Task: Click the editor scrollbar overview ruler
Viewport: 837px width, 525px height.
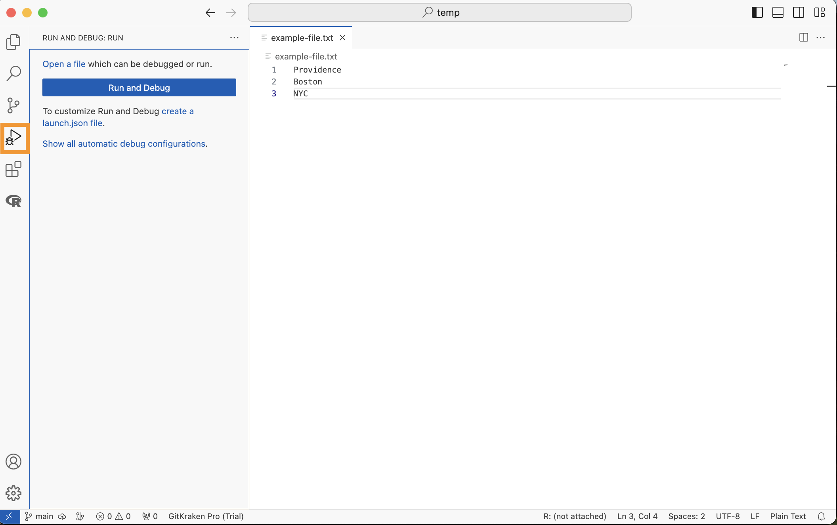Action: click(x=831, y=238)
